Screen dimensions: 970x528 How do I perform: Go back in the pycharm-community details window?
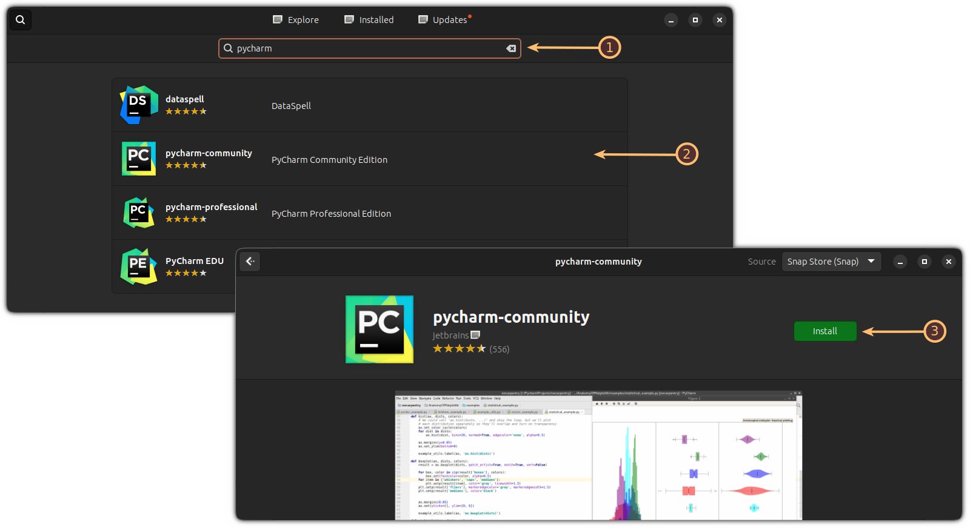pyautogui.click(x=250, y=262)
